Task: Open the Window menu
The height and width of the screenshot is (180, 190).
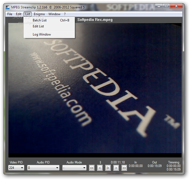Action: point(54,14)
